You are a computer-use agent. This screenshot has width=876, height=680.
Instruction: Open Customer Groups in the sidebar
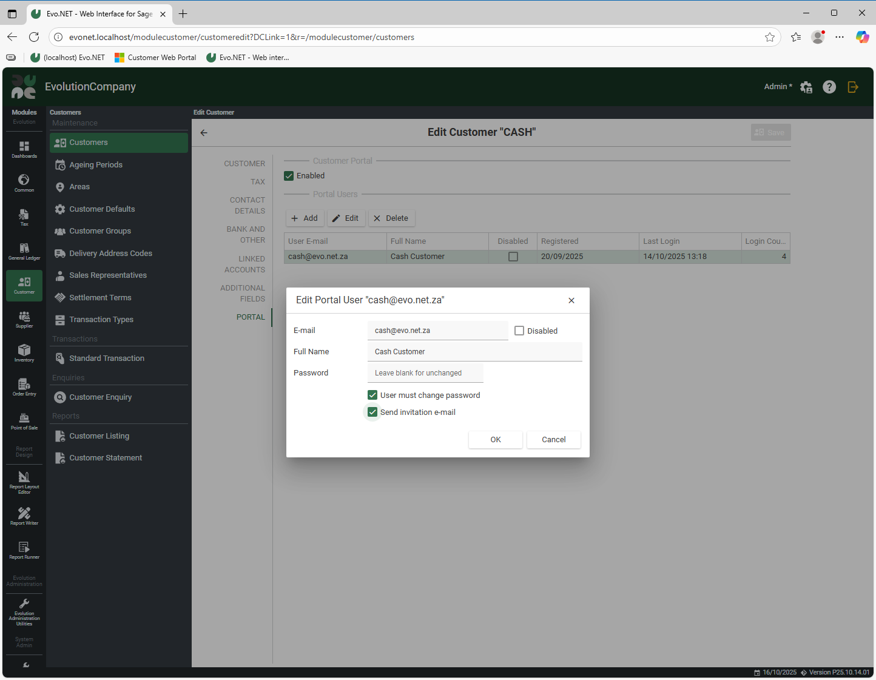[100, 231]
